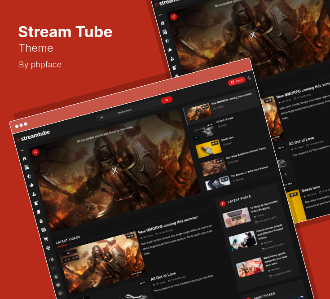330x299 pixels.
Task: Click 'New MMORPG coming this summer' in back window
Action: 303,90
